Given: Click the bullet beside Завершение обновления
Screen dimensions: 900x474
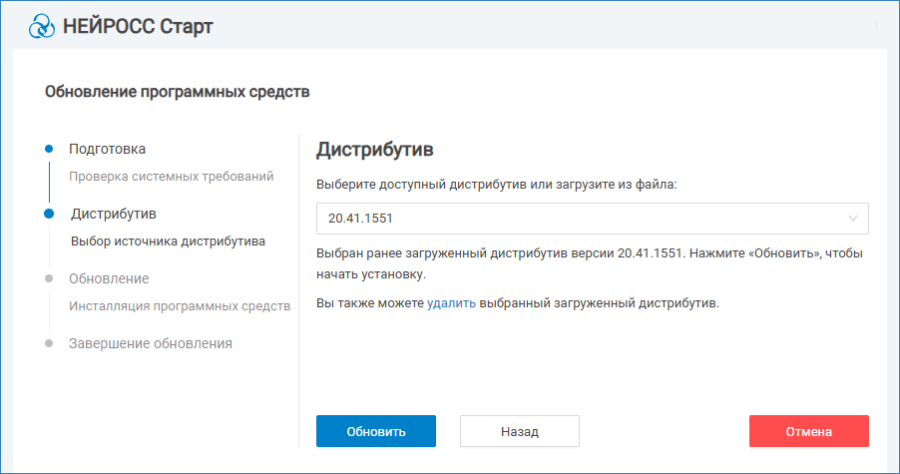Looking at the screenshot, I should [49, 343].
